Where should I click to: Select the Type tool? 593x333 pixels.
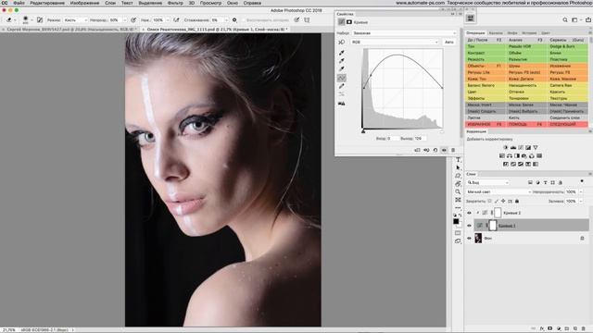point(458,159)
